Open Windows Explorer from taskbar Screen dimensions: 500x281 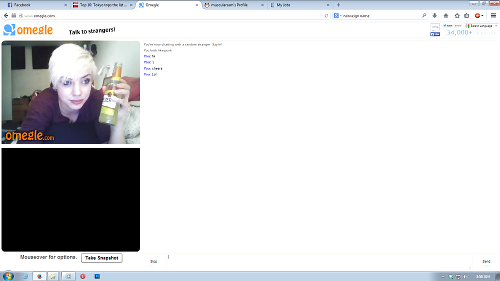(x=53, y=276)
